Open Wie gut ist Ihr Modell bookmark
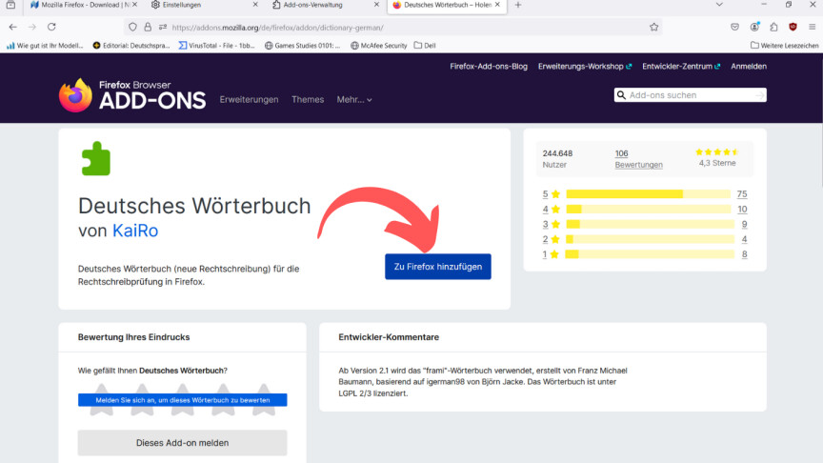The image size is (823, 463). (x=45, y=46)
